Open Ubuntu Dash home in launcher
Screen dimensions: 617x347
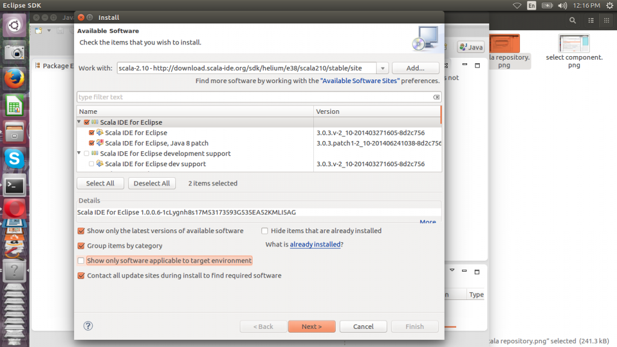[14, 25]
